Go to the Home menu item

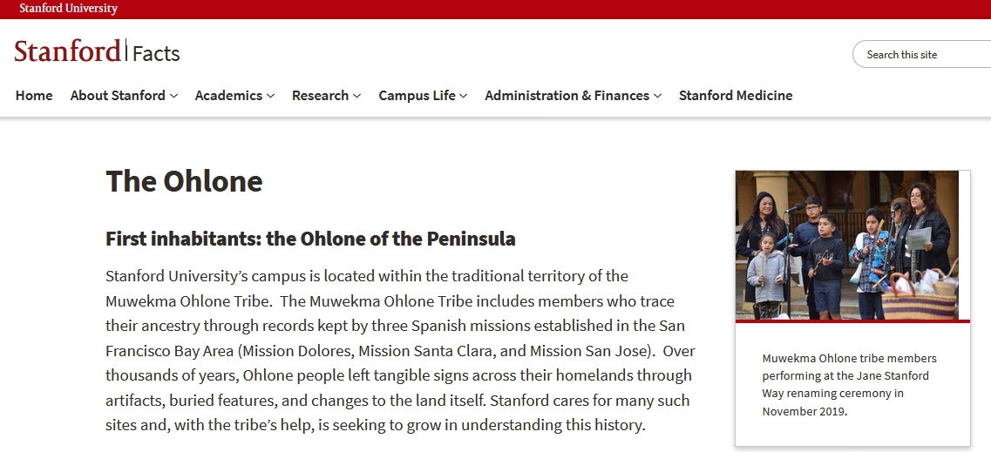tap(34, 95)
